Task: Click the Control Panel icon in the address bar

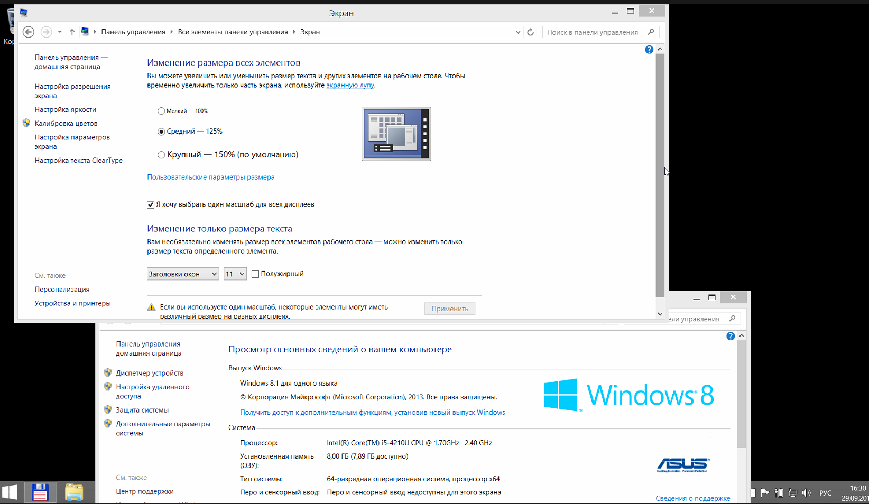Action: point(85,32)
